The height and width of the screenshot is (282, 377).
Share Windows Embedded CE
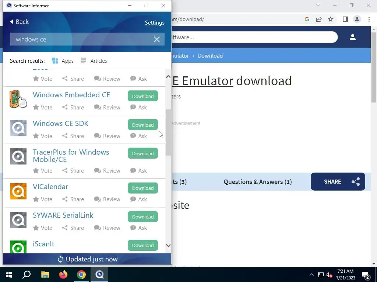(73, 108)
